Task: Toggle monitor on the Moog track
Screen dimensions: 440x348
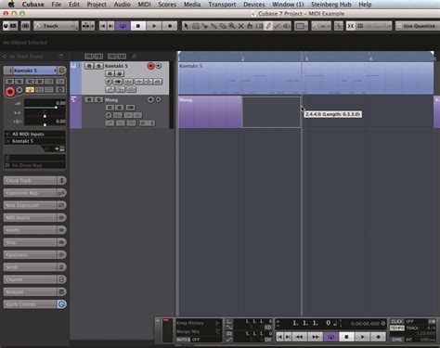Action: pos(159,99)
